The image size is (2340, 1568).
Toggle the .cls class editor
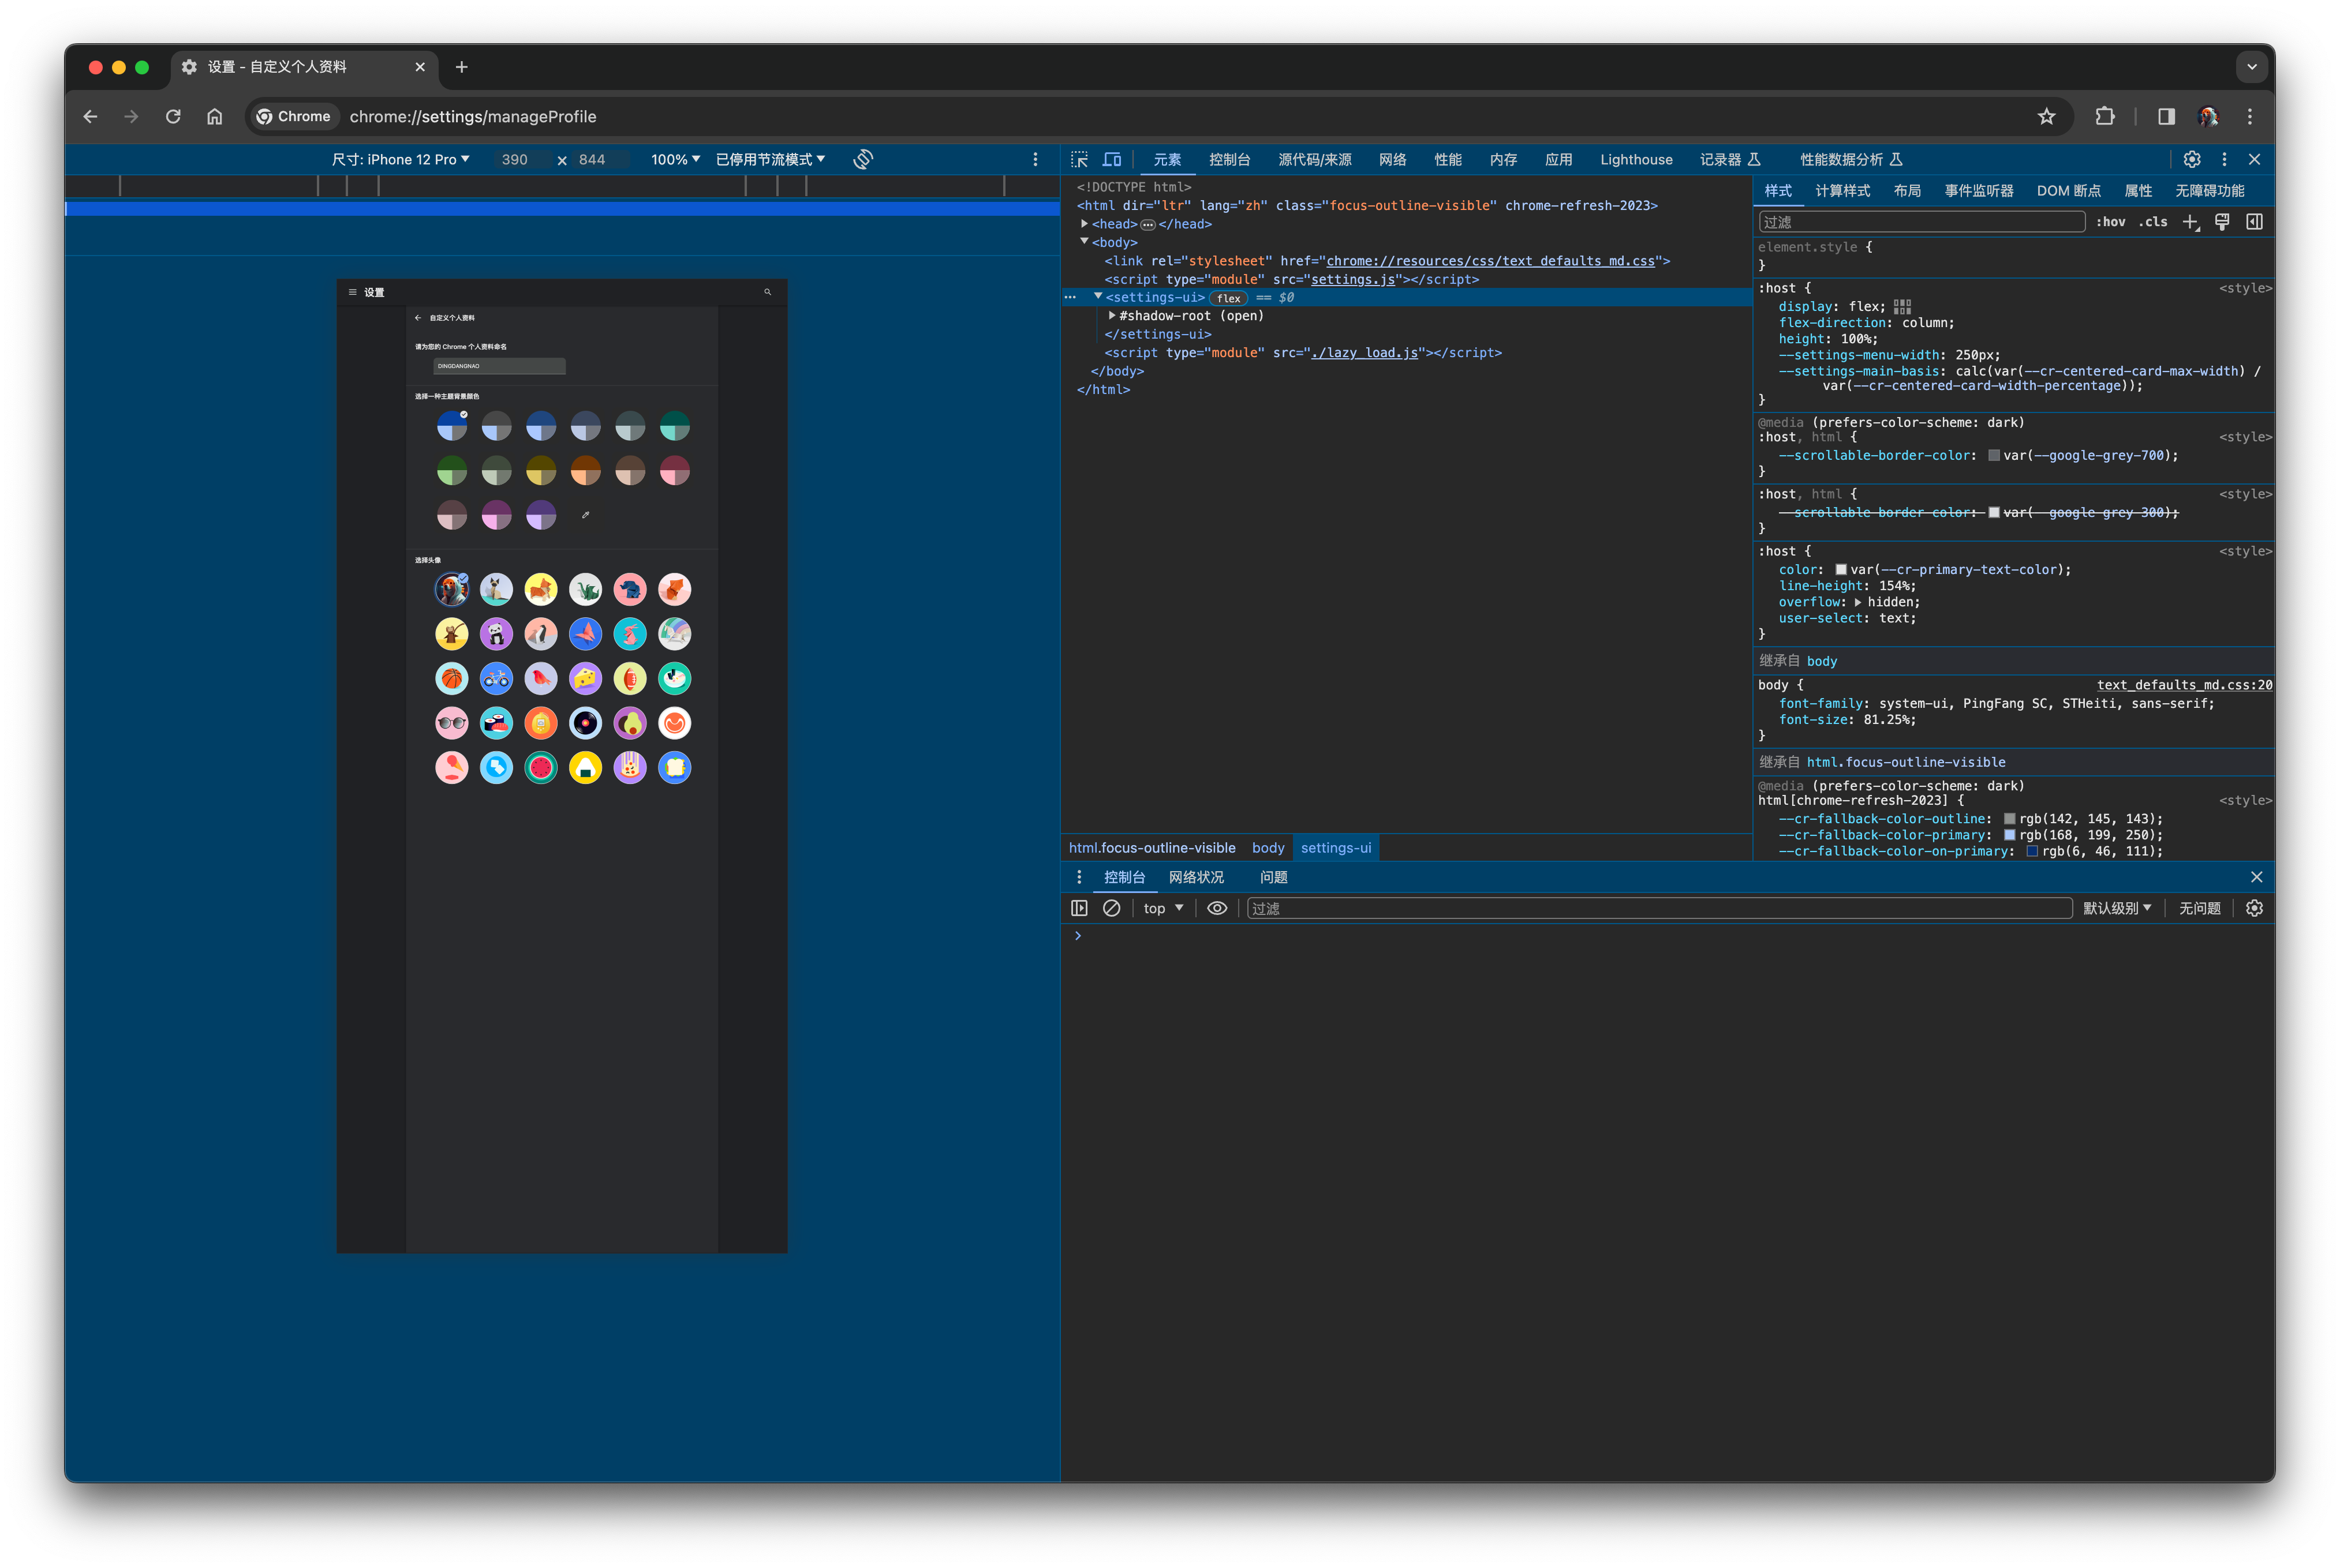click(2153, 222)
